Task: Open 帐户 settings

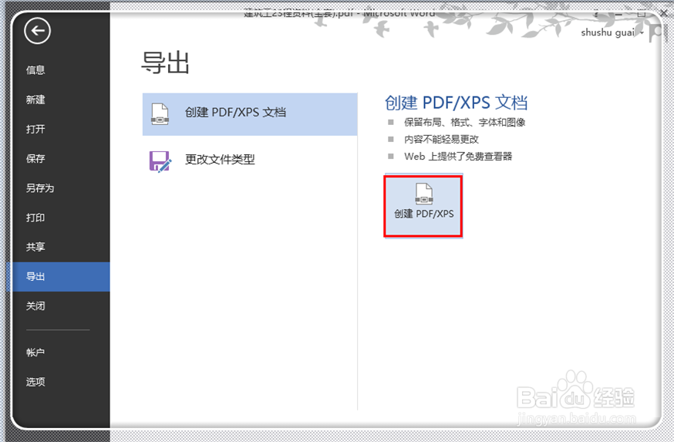Action: click(35, 353)
